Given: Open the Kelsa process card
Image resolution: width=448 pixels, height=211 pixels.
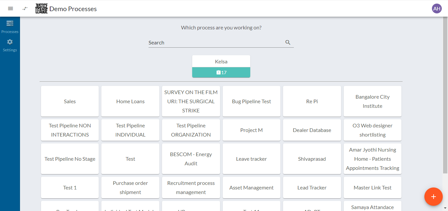Looking at the screenshot, I should tap(221, 61).
